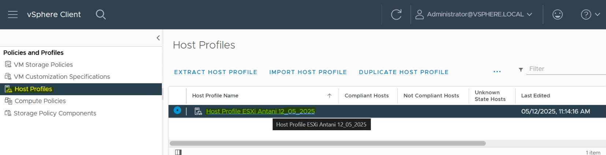
Task: Click the VM Customization Specifications icon
Action: pos(8,77)
